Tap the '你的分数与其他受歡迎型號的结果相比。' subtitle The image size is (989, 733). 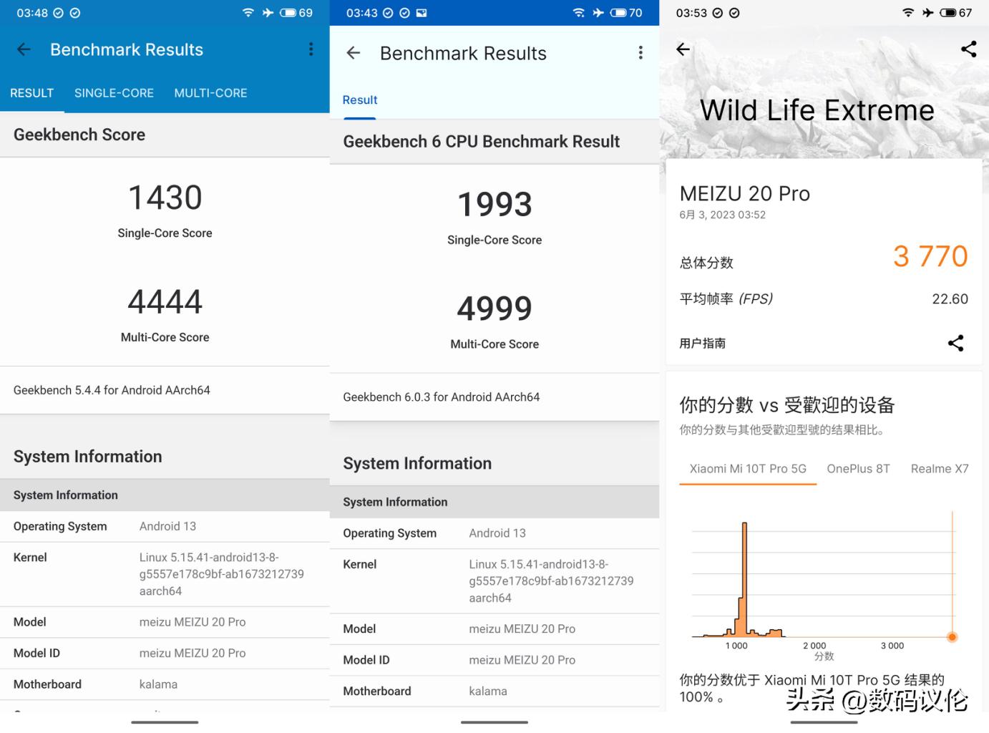tap(784, 430)
